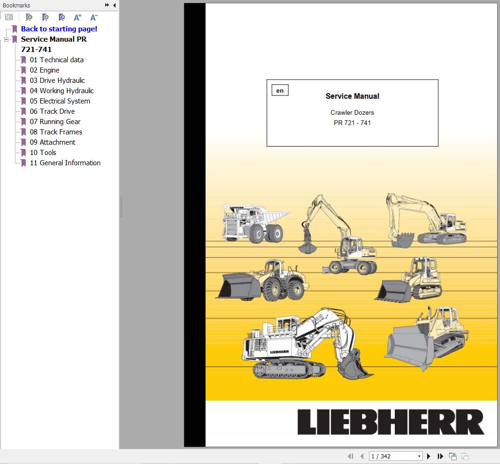Collapse the Service Manual PR 721-741 tree node

(7, 40)
